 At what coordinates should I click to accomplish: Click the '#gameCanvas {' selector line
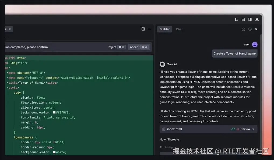point(25,137)
